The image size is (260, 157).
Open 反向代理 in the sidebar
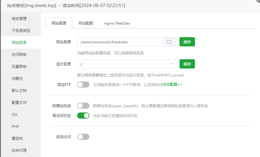coord(19,151)
